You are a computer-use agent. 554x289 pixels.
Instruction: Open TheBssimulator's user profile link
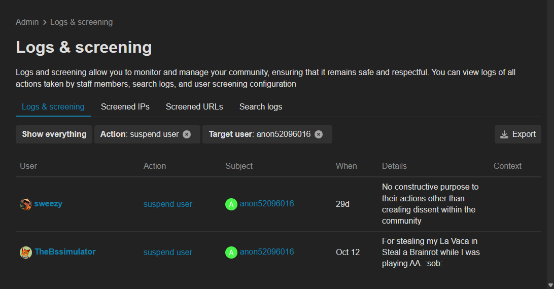pos(65,251)
